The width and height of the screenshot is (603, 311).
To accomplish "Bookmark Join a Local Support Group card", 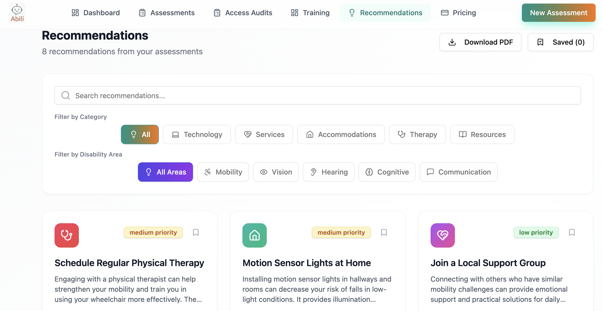I will tap(572, 232).
